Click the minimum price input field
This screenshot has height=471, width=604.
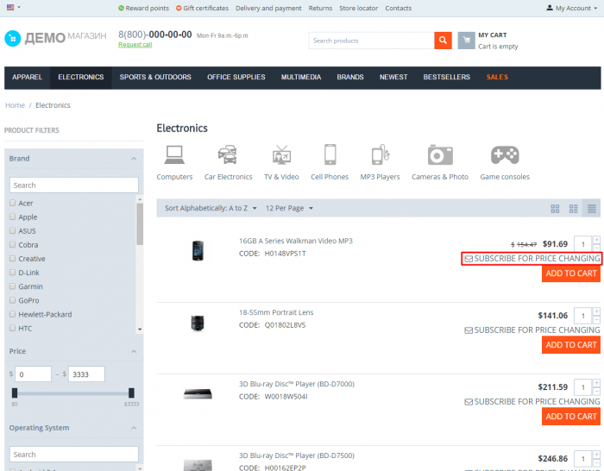(x=33, y=374)
